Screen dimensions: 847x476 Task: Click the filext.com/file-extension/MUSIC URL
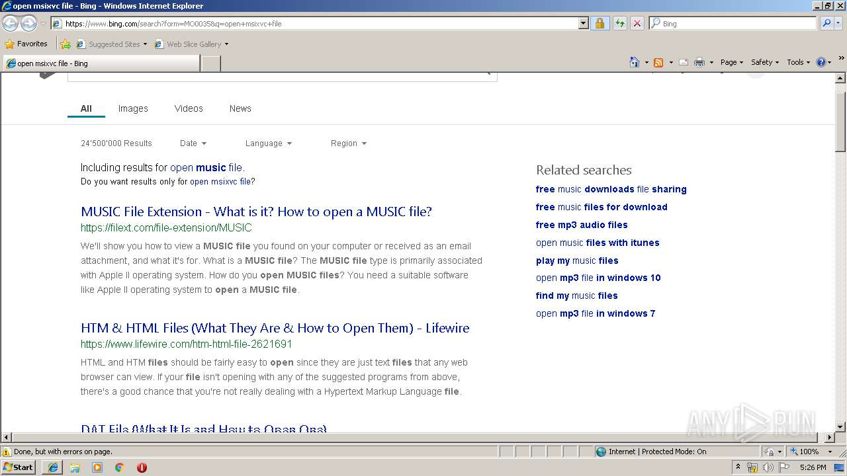[x=166, y=227]
